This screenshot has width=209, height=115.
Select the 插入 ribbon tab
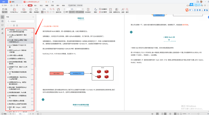click(x=36, y=6)
